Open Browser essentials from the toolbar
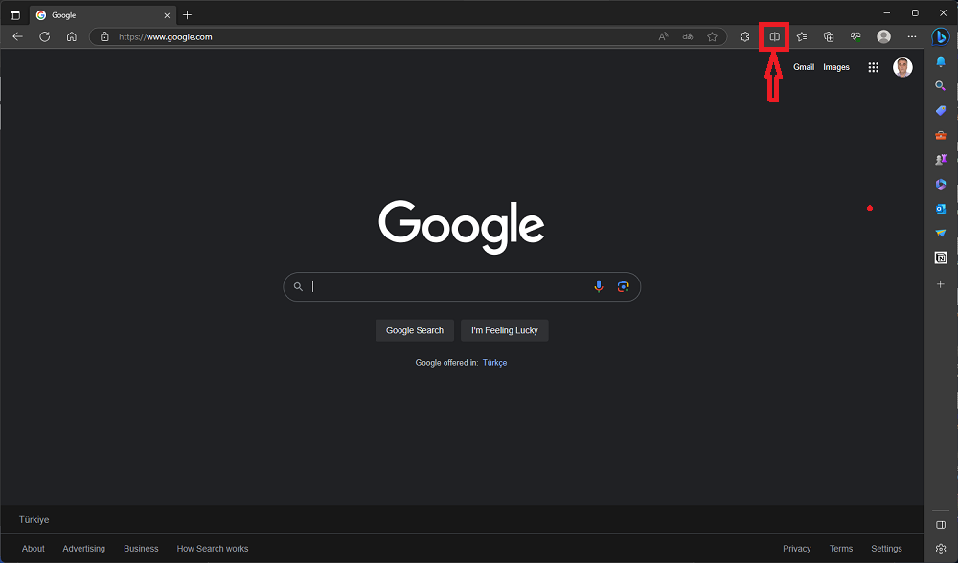This screenshot has width=958, height=563. click(x=855, y=36)
